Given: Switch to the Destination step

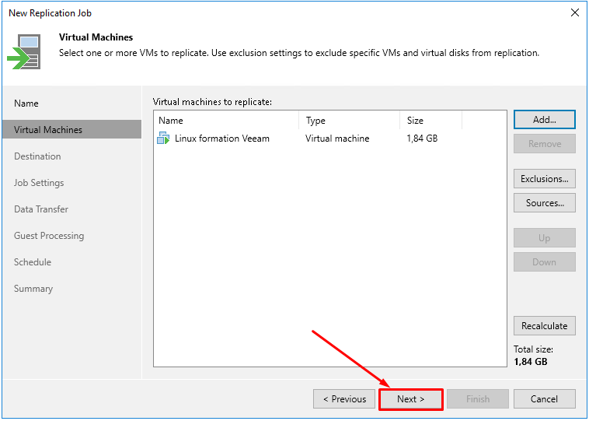Looking at the screenshot, I should (37, 156).
